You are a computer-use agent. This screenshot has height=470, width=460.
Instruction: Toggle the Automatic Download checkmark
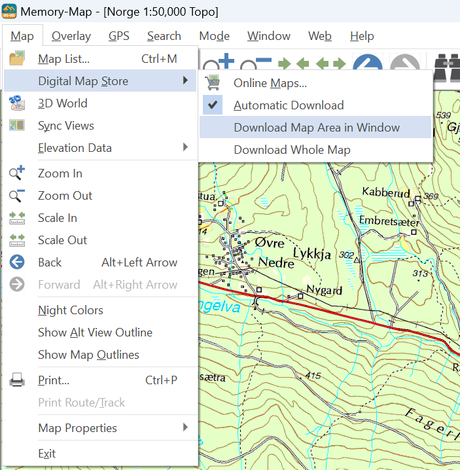[x=213, y=105]
